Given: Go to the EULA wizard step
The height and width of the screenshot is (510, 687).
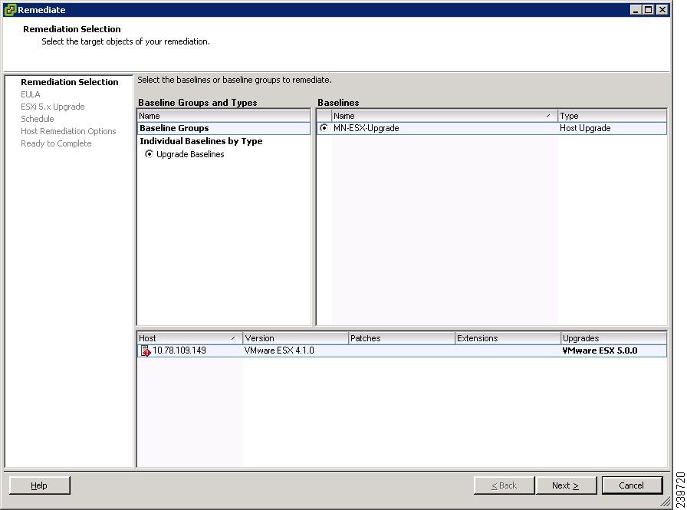Looking at the screenshot, I should (30, 94).
